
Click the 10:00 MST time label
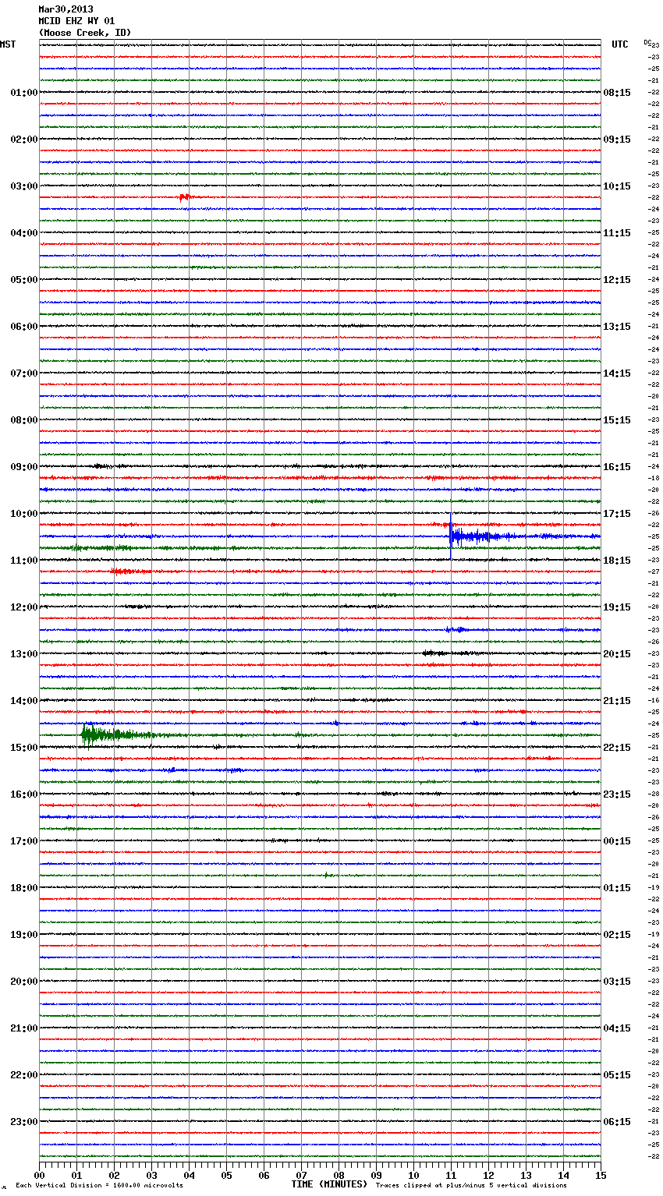(24, 514)
